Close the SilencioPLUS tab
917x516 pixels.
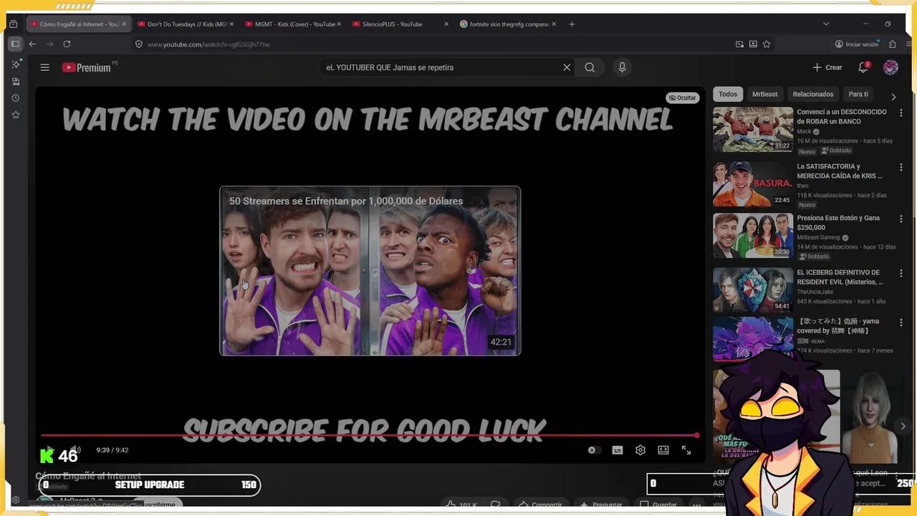446,24
